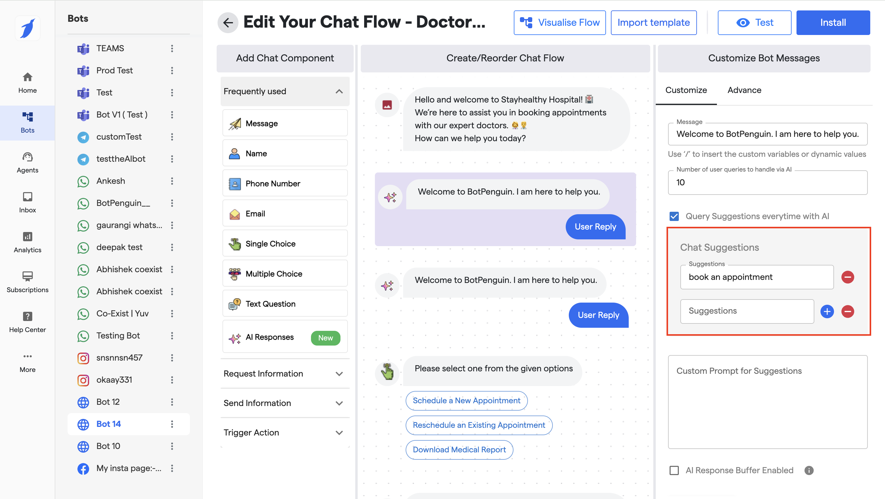Select the Customize tab

tap(686, 90)
